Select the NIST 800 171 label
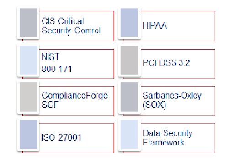The image size is (234, 168). click(57, 63)
